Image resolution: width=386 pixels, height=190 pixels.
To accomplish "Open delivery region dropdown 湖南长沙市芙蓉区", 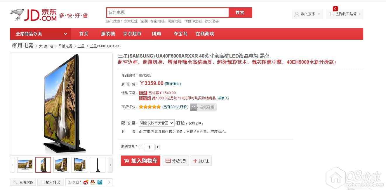I will coord(157,123).
